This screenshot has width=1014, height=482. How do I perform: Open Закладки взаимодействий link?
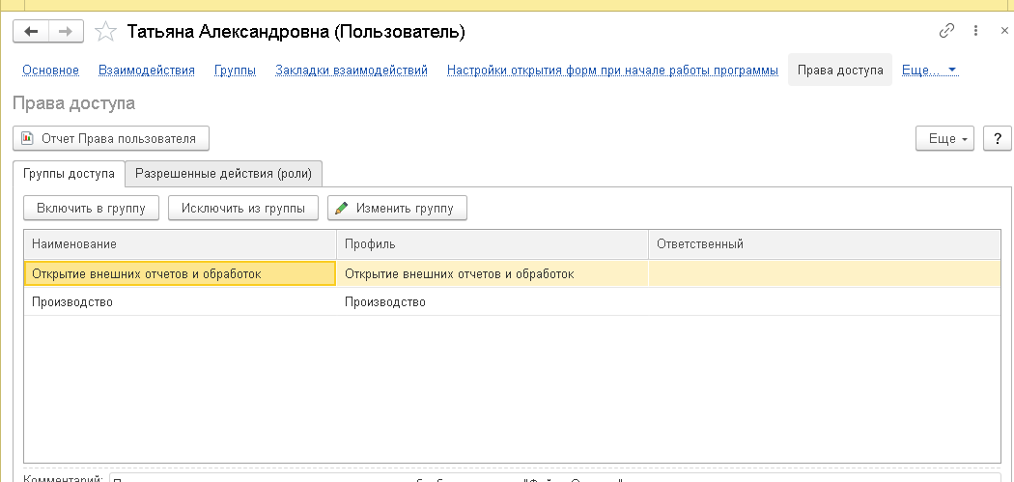[x=352, y=71]
